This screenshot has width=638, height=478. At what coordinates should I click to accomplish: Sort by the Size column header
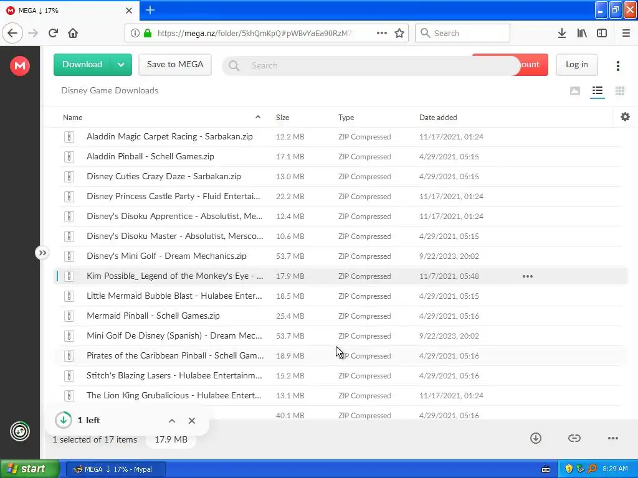tap(282, 118)
